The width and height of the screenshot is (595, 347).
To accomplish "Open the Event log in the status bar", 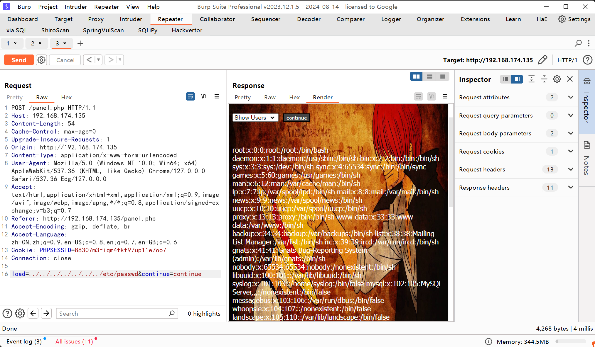I will tap(24, 341).
